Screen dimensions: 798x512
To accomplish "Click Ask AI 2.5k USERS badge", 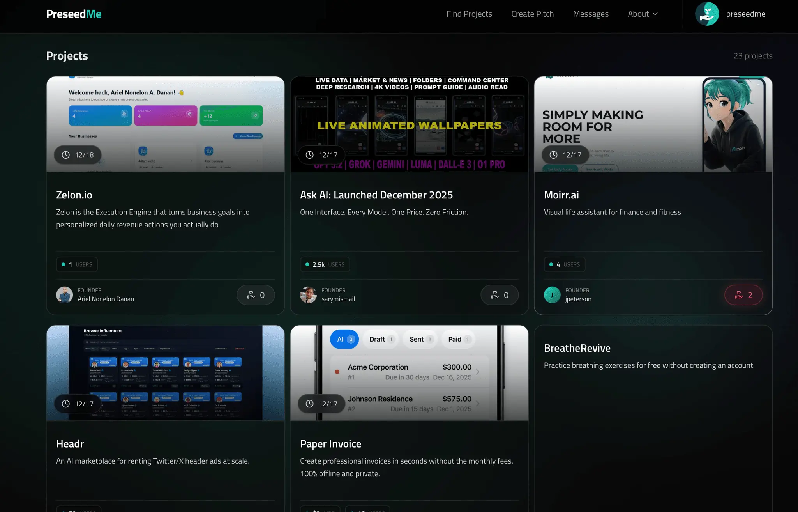I will pos(325,264).
